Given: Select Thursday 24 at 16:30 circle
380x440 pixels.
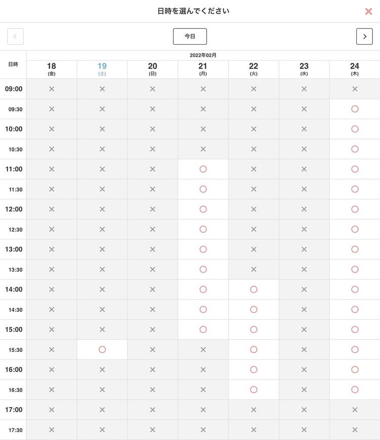Looking at the screenshot, I should click(x=355, y=390).
